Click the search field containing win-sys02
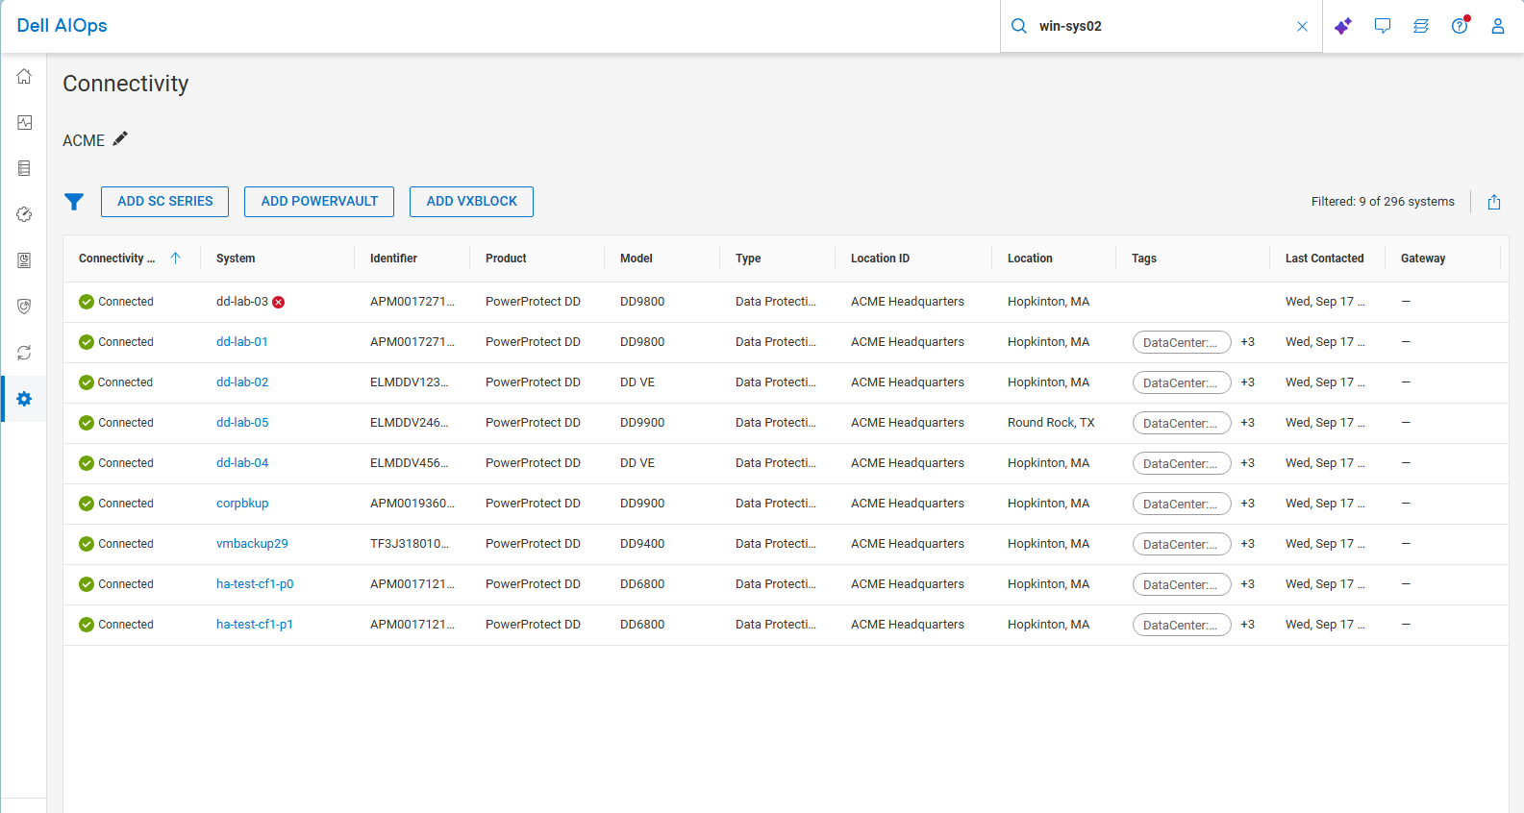Screen dimensions: 1524x813 coord(1162,26)
